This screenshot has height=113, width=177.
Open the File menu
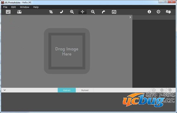click(x=5, y=7)
